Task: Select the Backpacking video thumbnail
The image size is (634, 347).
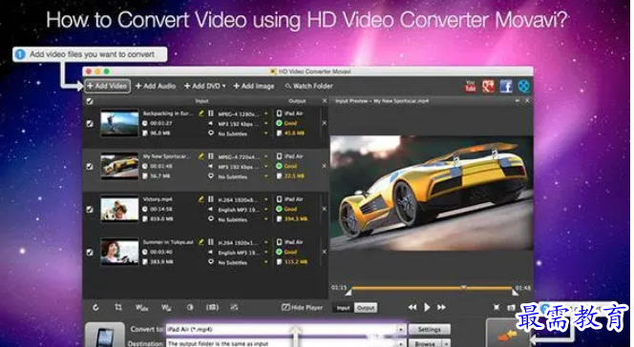Action: coord(119,124)
